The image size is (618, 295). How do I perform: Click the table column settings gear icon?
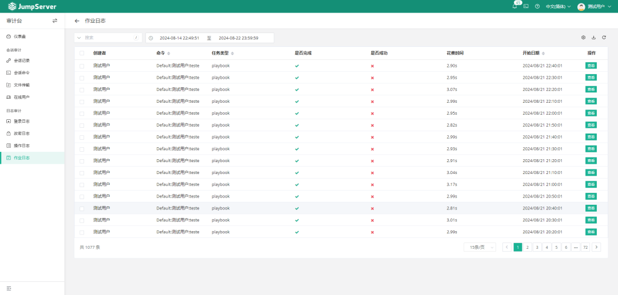click(583, 38)
